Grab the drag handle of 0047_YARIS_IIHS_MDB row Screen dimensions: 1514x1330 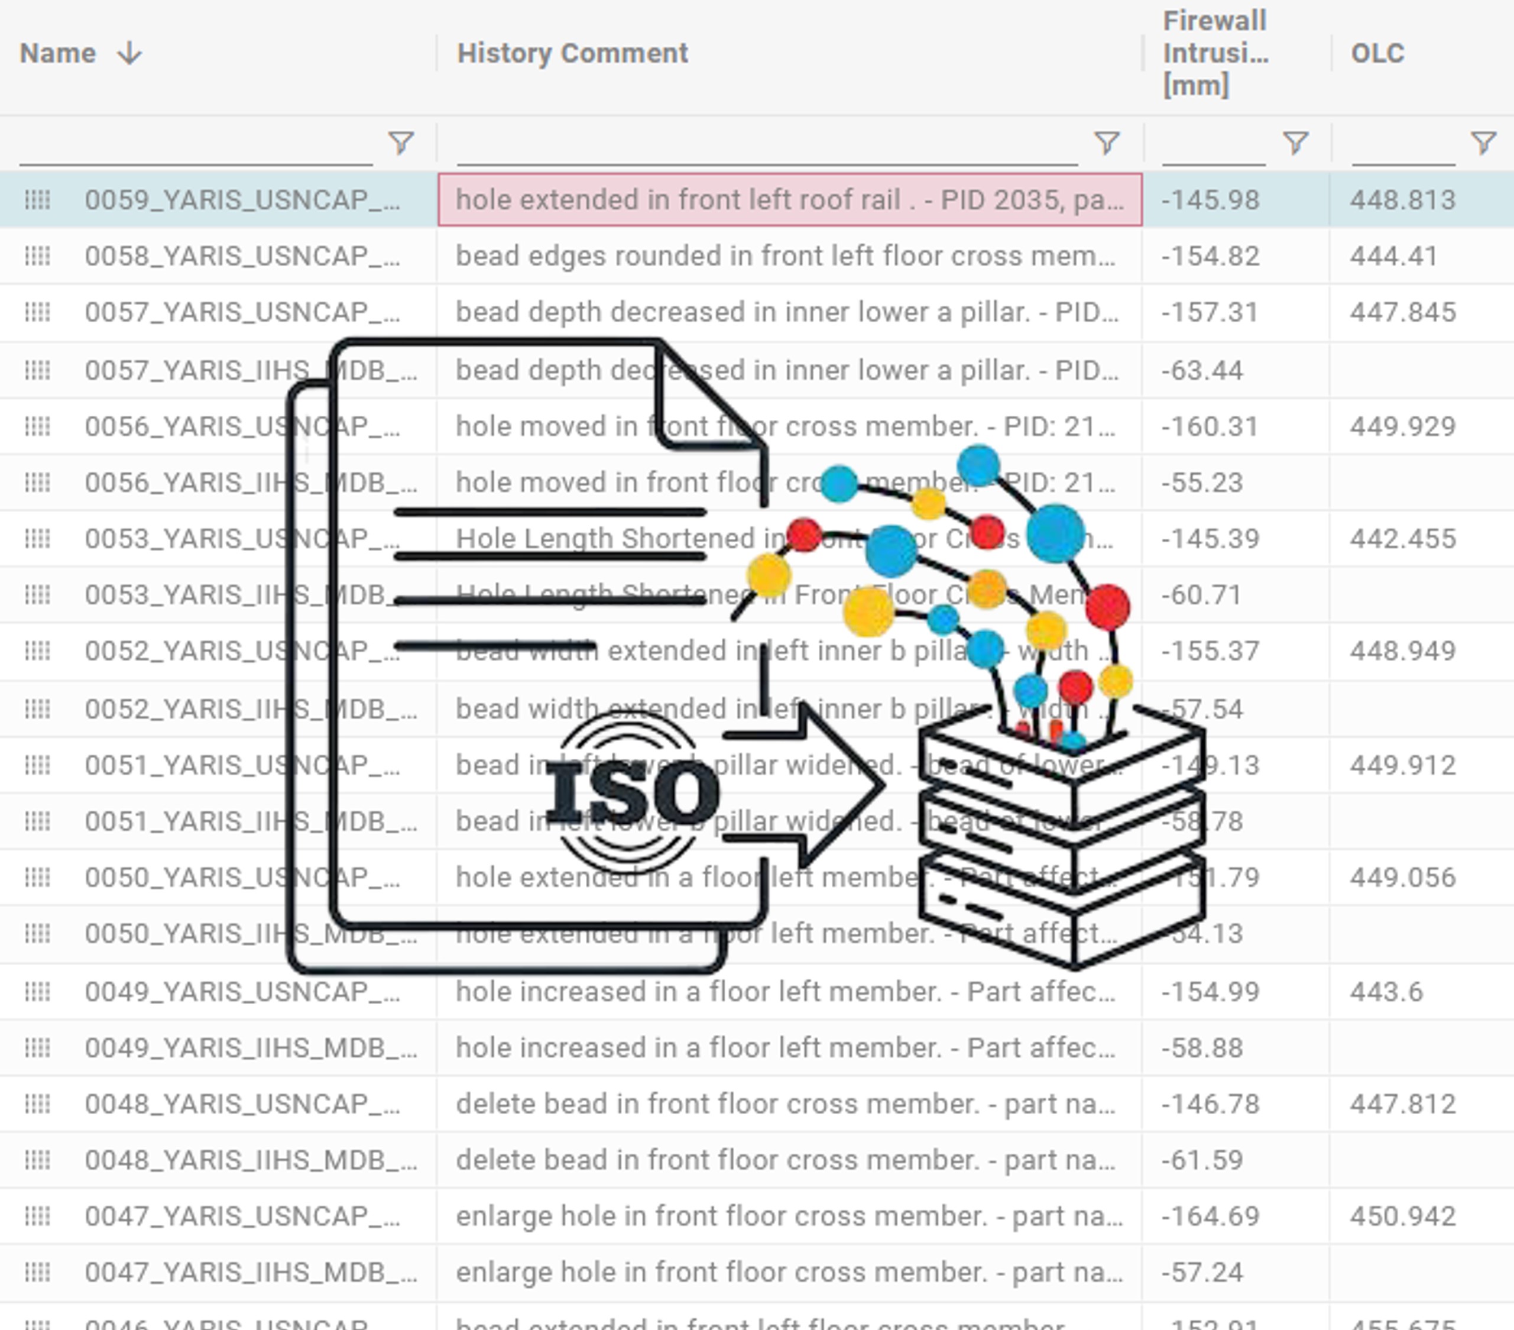click(38, 1272)
